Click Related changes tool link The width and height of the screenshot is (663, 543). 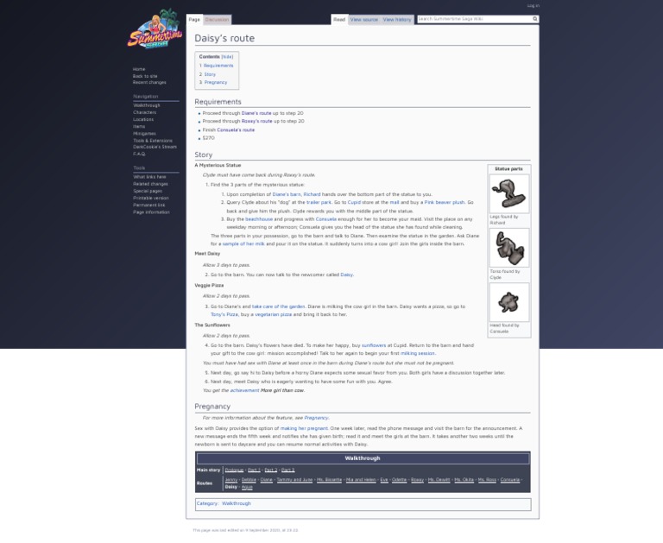pyautogui.click(x=150, y=184)
